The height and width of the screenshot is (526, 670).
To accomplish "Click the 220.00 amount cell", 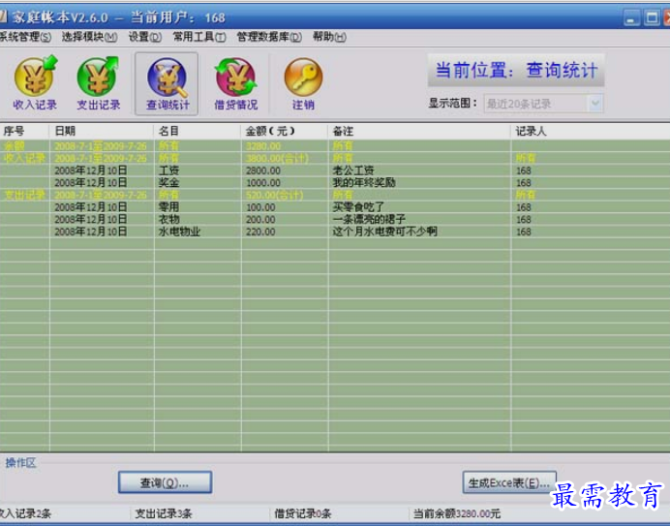I will tap(260, 232).
